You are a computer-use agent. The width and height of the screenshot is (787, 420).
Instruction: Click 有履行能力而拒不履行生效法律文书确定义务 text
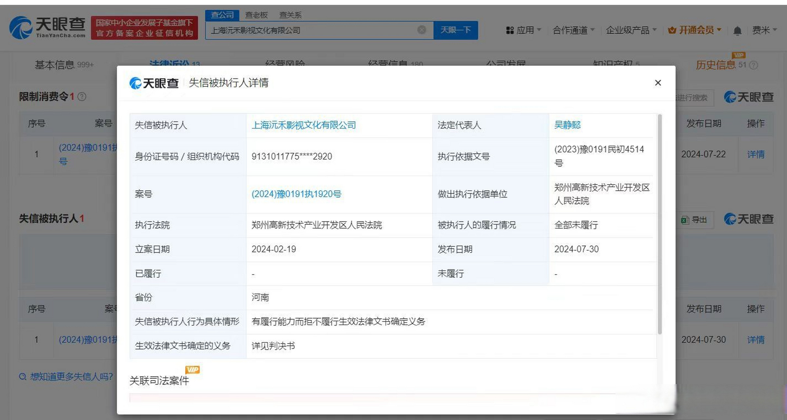click(338, 322)
